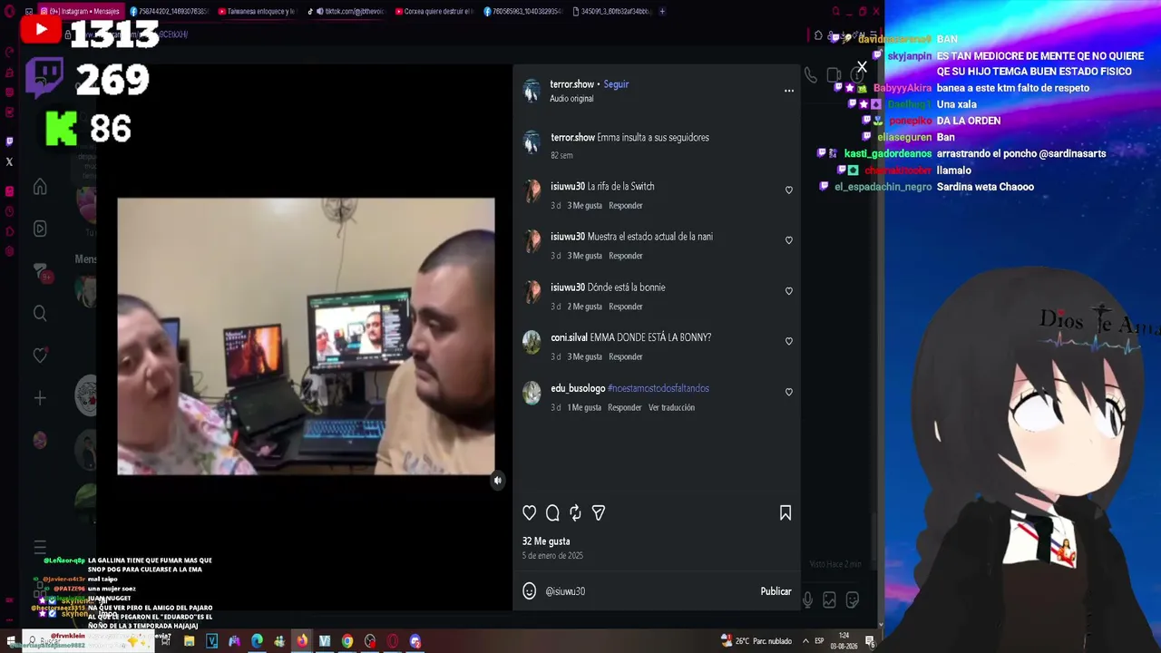Screen dimensions: 1161x653
Task: Open Windows notification center icon
Action: click(870, 641)
